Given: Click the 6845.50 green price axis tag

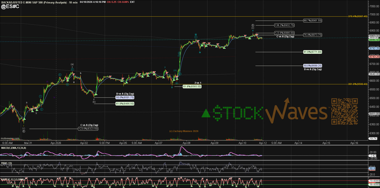Looking at the screenshot, I should tap(374, 40).
